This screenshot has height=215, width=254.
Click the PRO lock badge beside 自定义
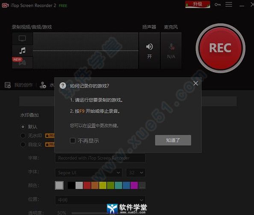pyautogui.click(x=50, y=144)
